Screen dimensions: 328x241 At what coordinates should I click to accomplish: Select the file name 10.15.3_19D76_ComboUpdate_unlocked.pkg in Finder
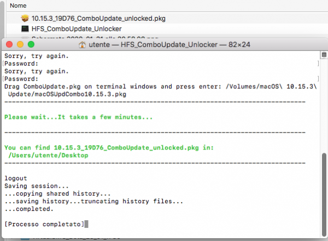click(98, 19)
